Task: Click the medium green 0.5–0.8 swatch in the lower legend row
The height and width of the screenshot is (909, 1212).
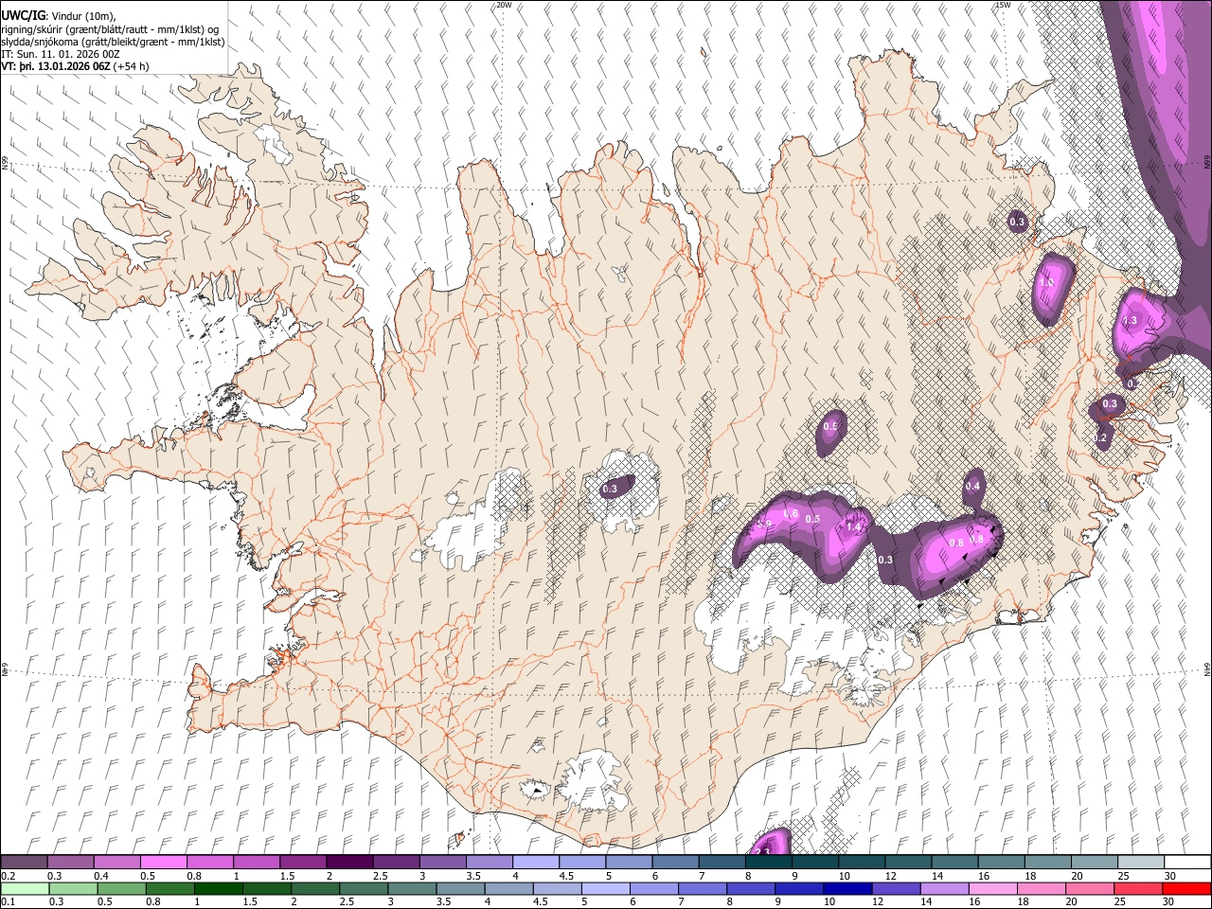Action: coord(122,889)
